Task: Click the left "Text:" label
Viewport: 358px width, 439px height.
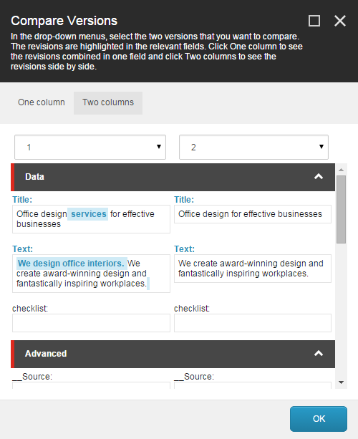Action: coord(22,249)
